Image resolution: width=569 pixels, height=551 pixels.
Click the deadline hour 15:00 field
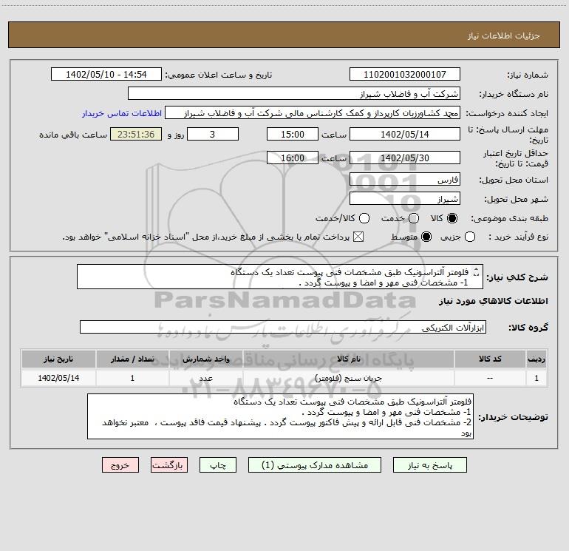point(293,134)
